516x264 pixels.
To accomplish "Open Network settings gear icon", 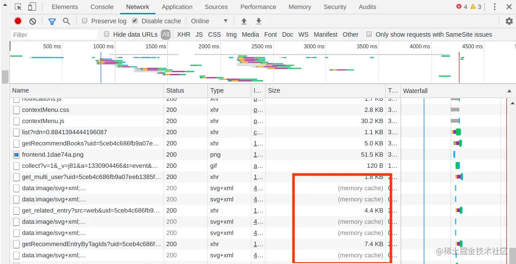I will coord(509,21).
